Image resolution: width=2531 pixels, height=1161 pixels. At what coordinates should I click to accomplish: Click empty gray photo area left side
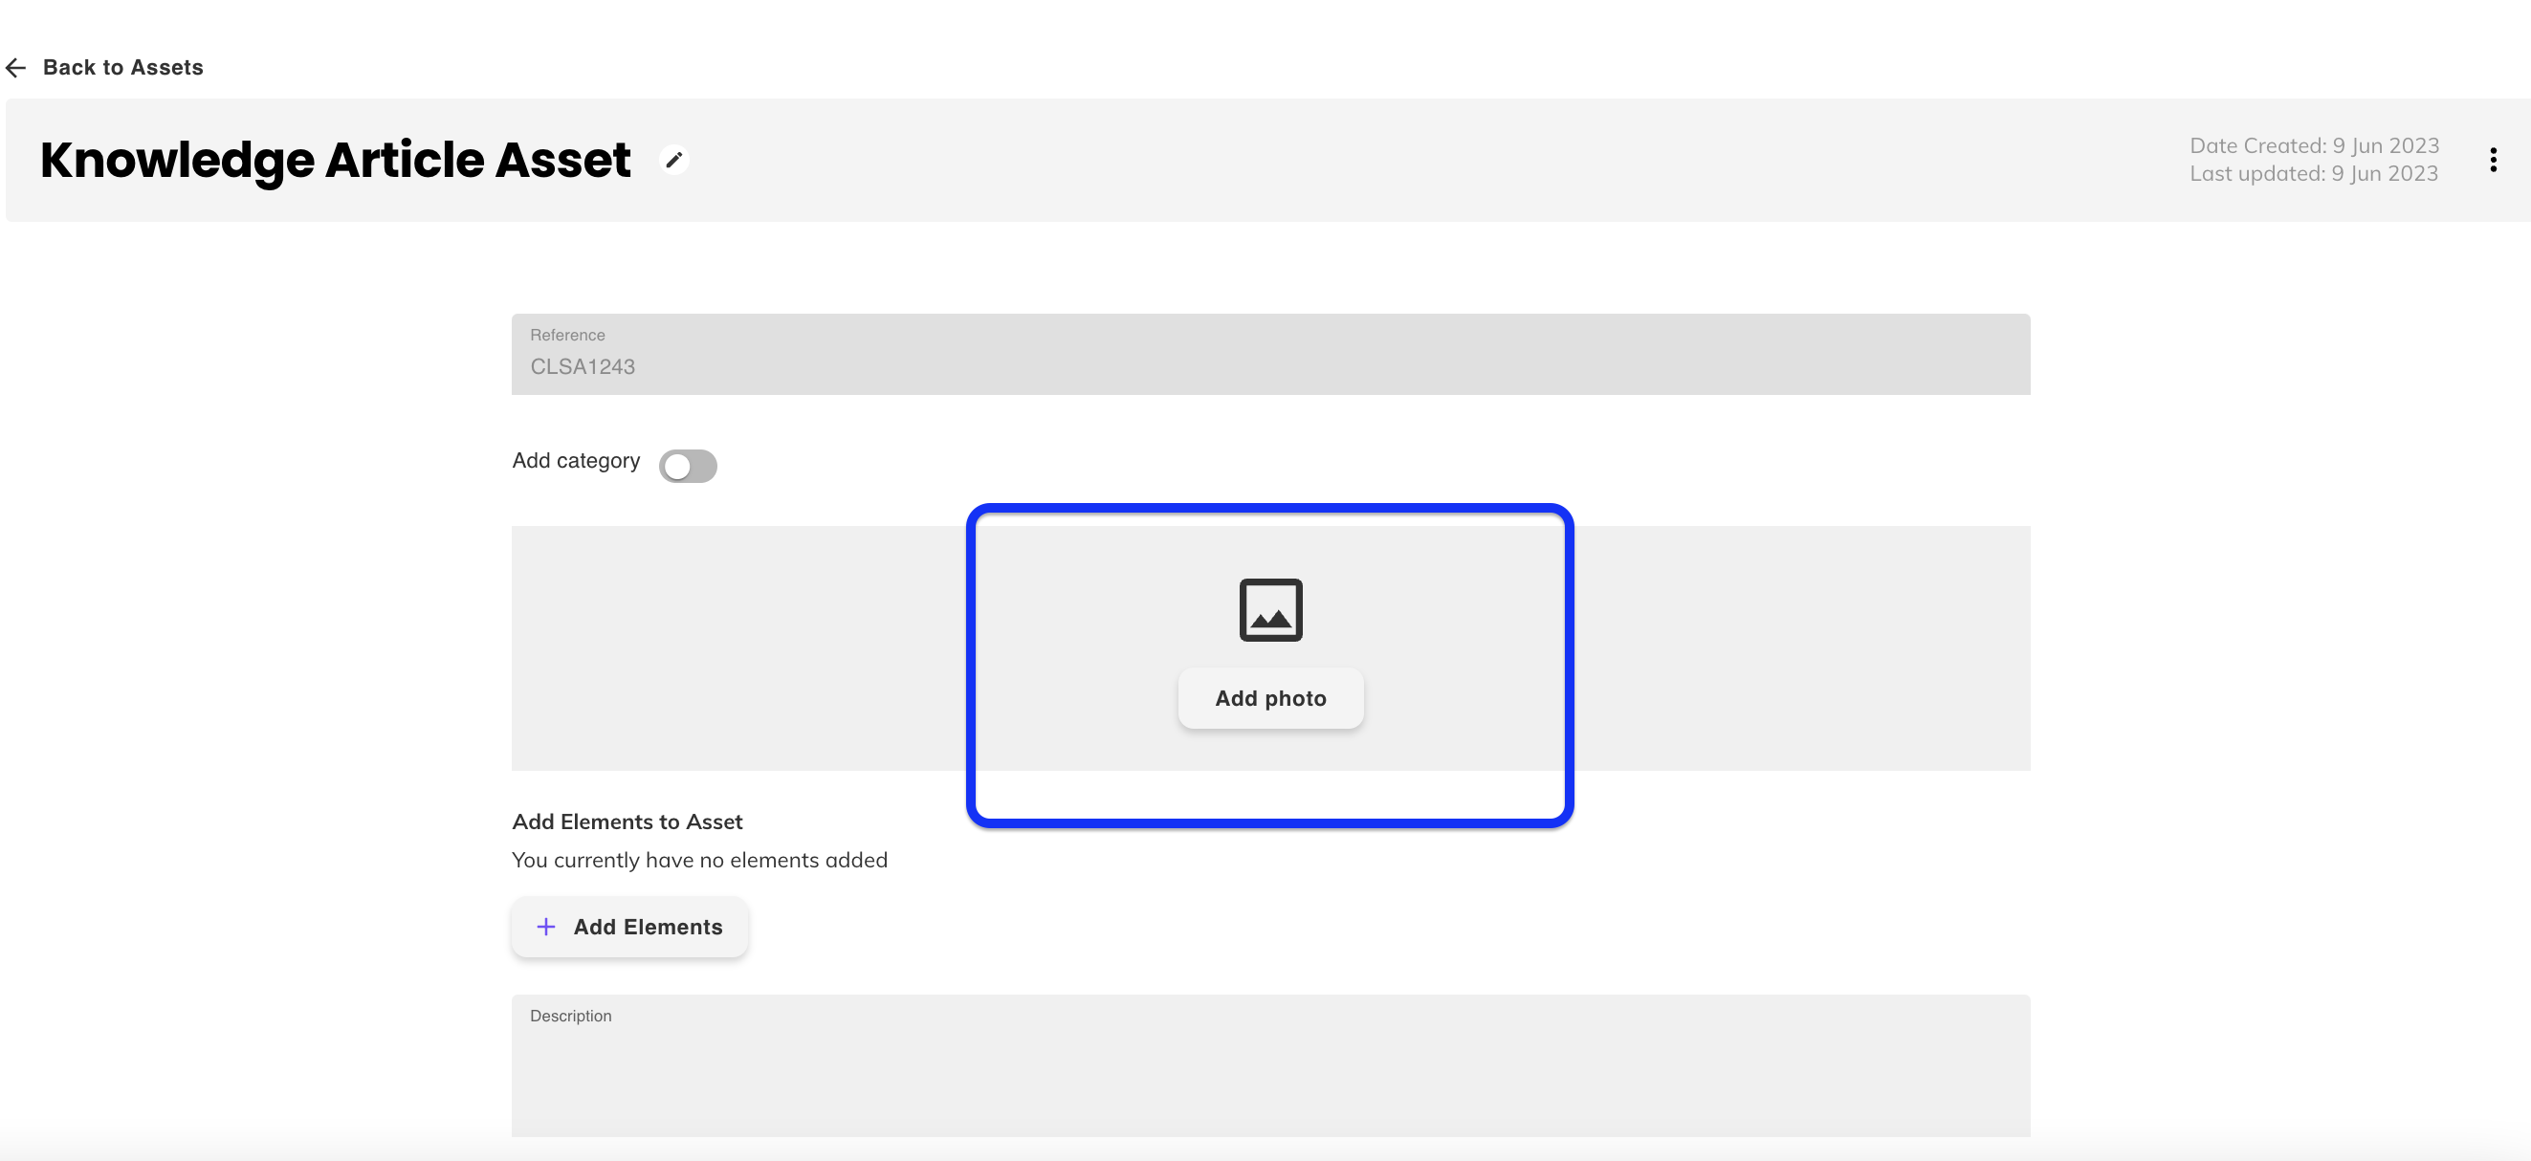[x=737, y=648]
